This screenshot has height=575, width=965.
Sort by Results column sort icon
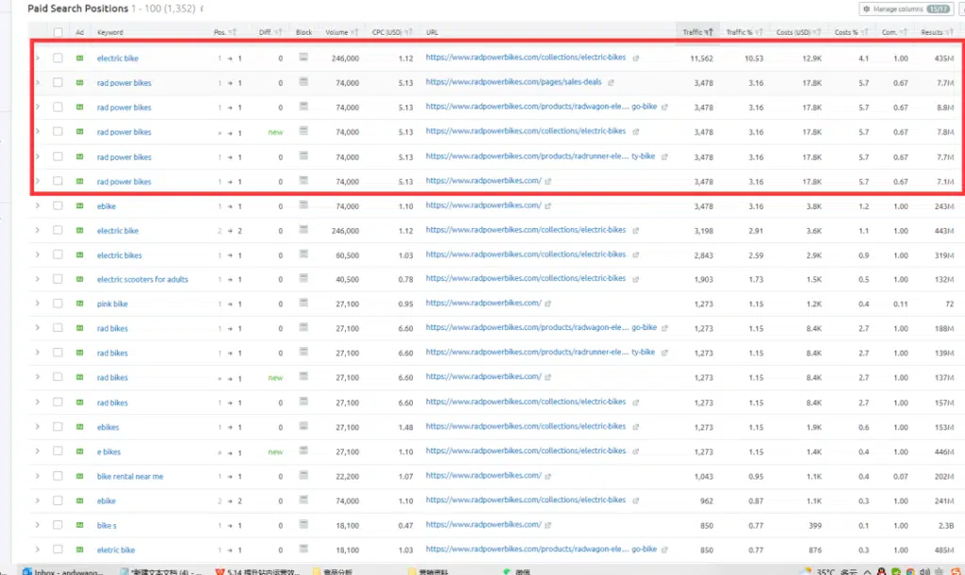click(x=950, y=33)
